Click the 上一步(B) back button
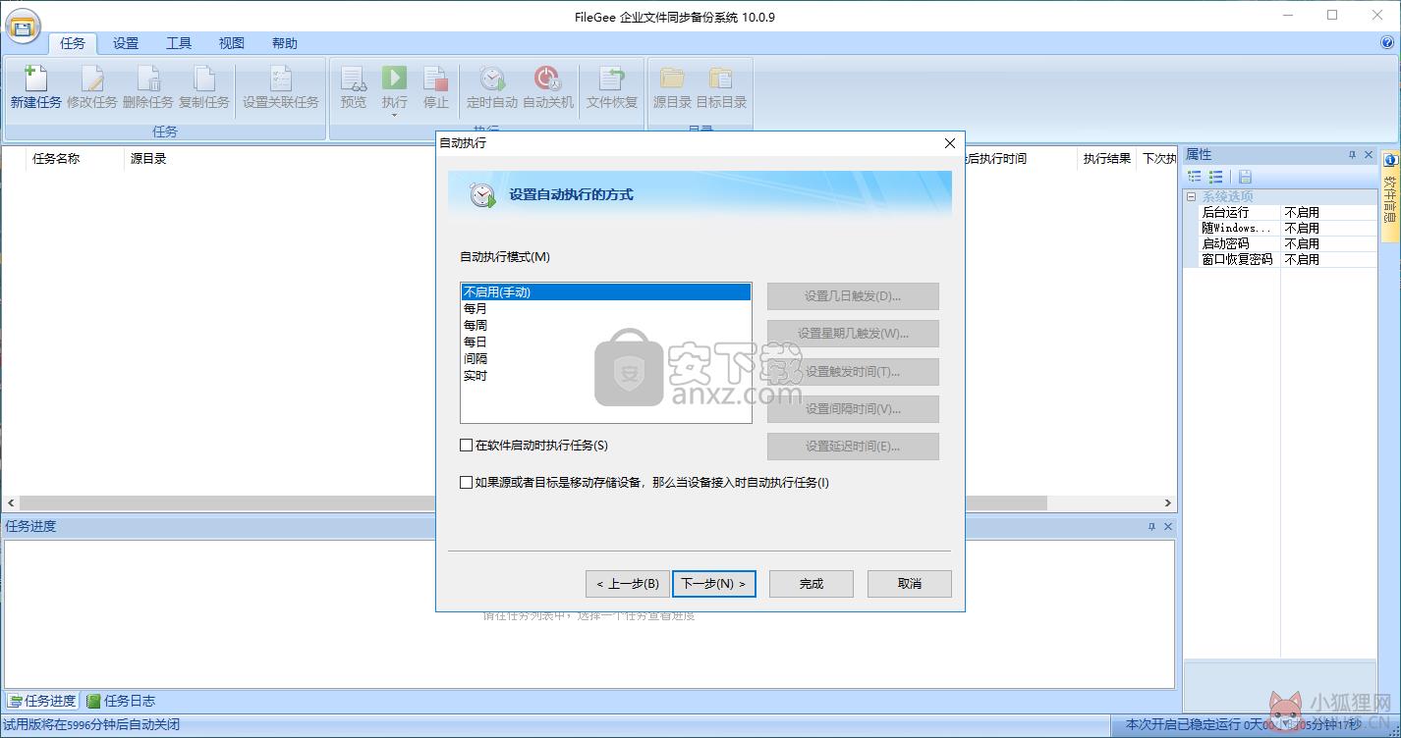 click(628, 584)
